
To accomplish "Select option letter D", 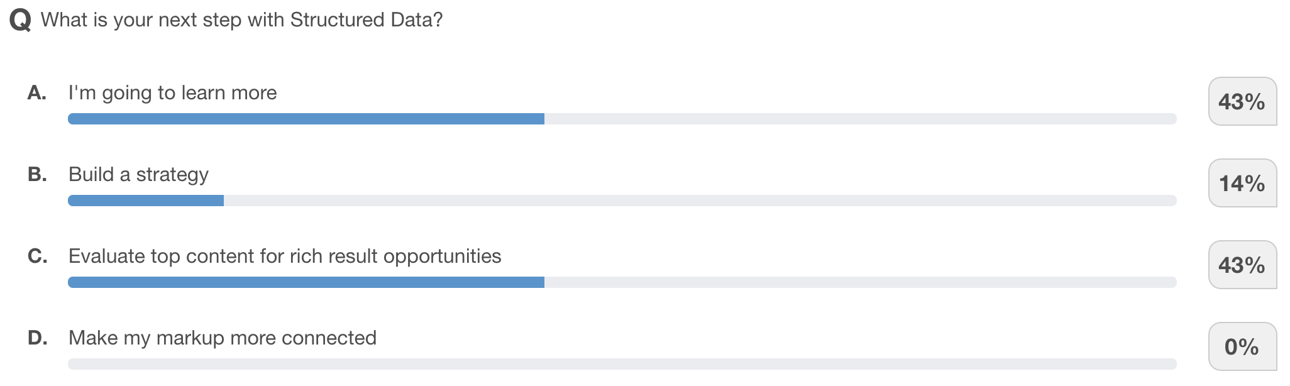I will [37, 338].
